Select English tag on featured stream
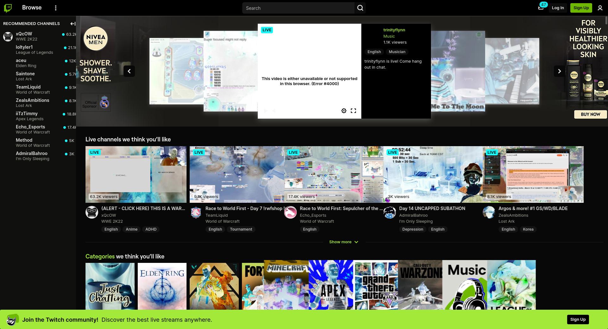 pos(374,52)
